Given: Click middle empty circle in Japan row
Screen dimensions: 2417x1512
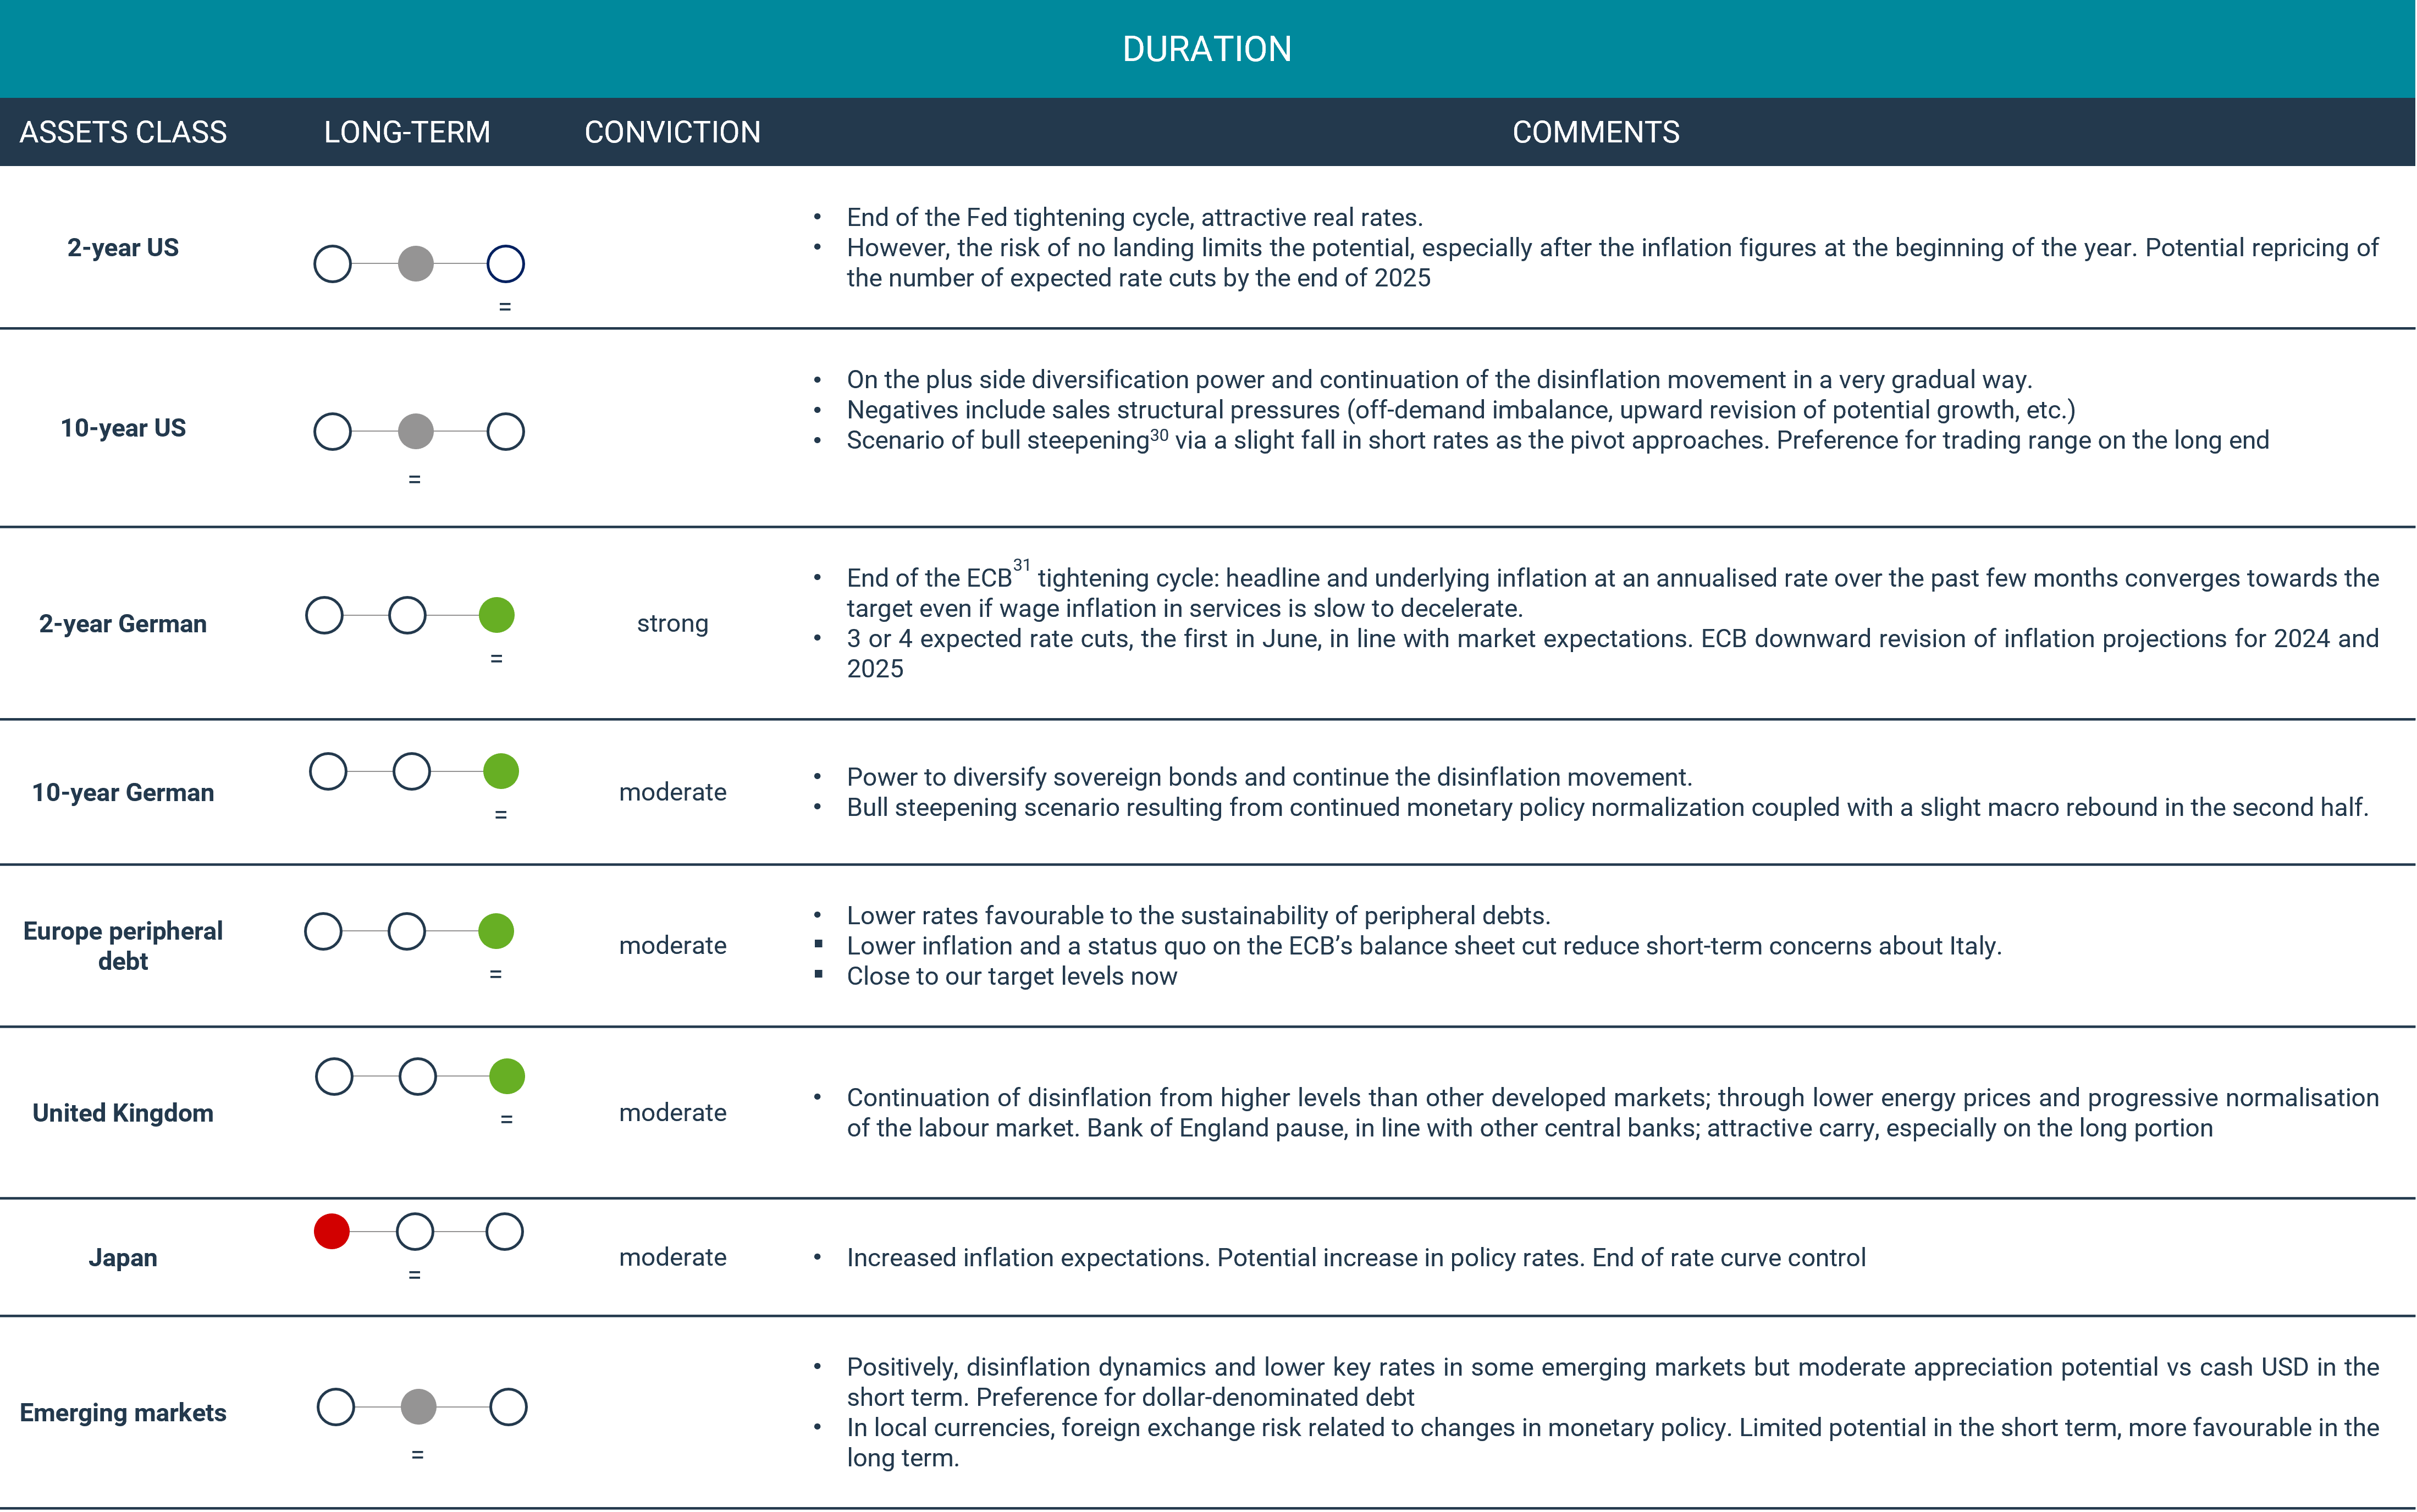Looking at the screenshot, I should tap(415, 1232).
